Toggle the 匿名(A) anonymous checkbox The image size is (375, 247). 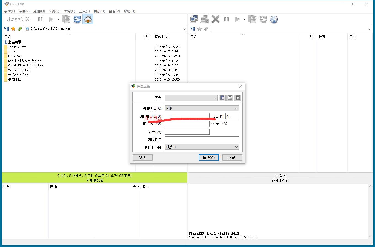(x=213, y=124)
